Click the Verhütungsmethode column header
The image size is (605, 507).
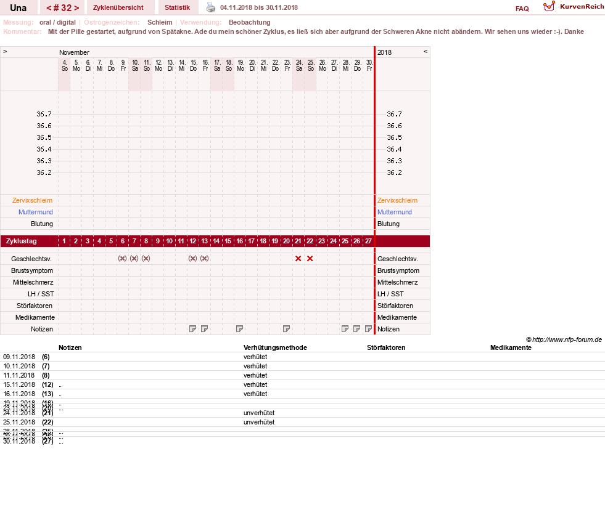pyautogui.click(x=275, y=347)
